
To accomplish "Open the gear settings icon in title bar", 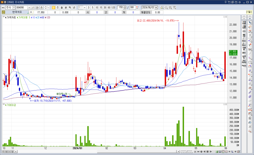I will point(240,2).
